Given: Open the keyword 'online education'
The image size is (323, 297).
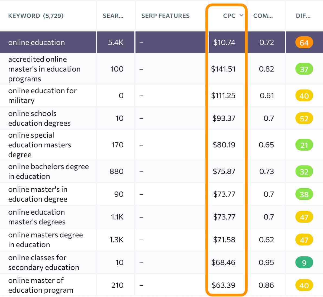Looking at the screenshot, I should [37, 42].
